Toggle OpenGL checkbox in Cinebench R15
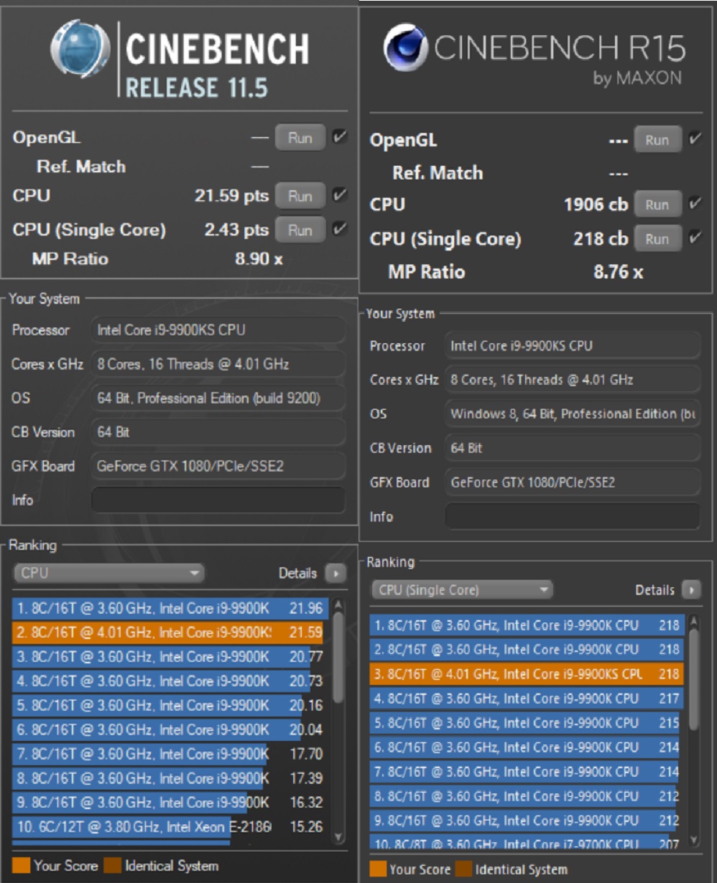This screenshot has width=717, height=883. point(695,139)
